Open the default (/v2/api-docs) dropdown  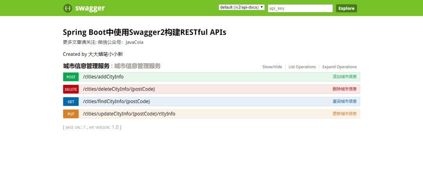pyautogui.click(x=241, y=7)
